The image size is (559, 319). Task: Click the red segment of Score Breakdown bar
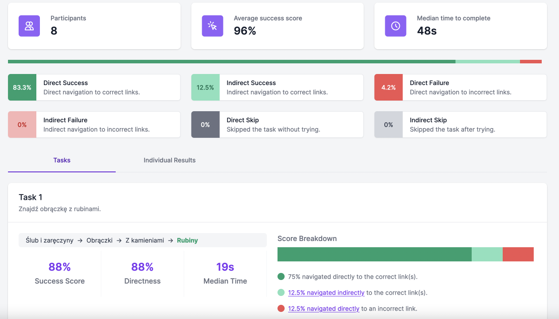(518, 254)
